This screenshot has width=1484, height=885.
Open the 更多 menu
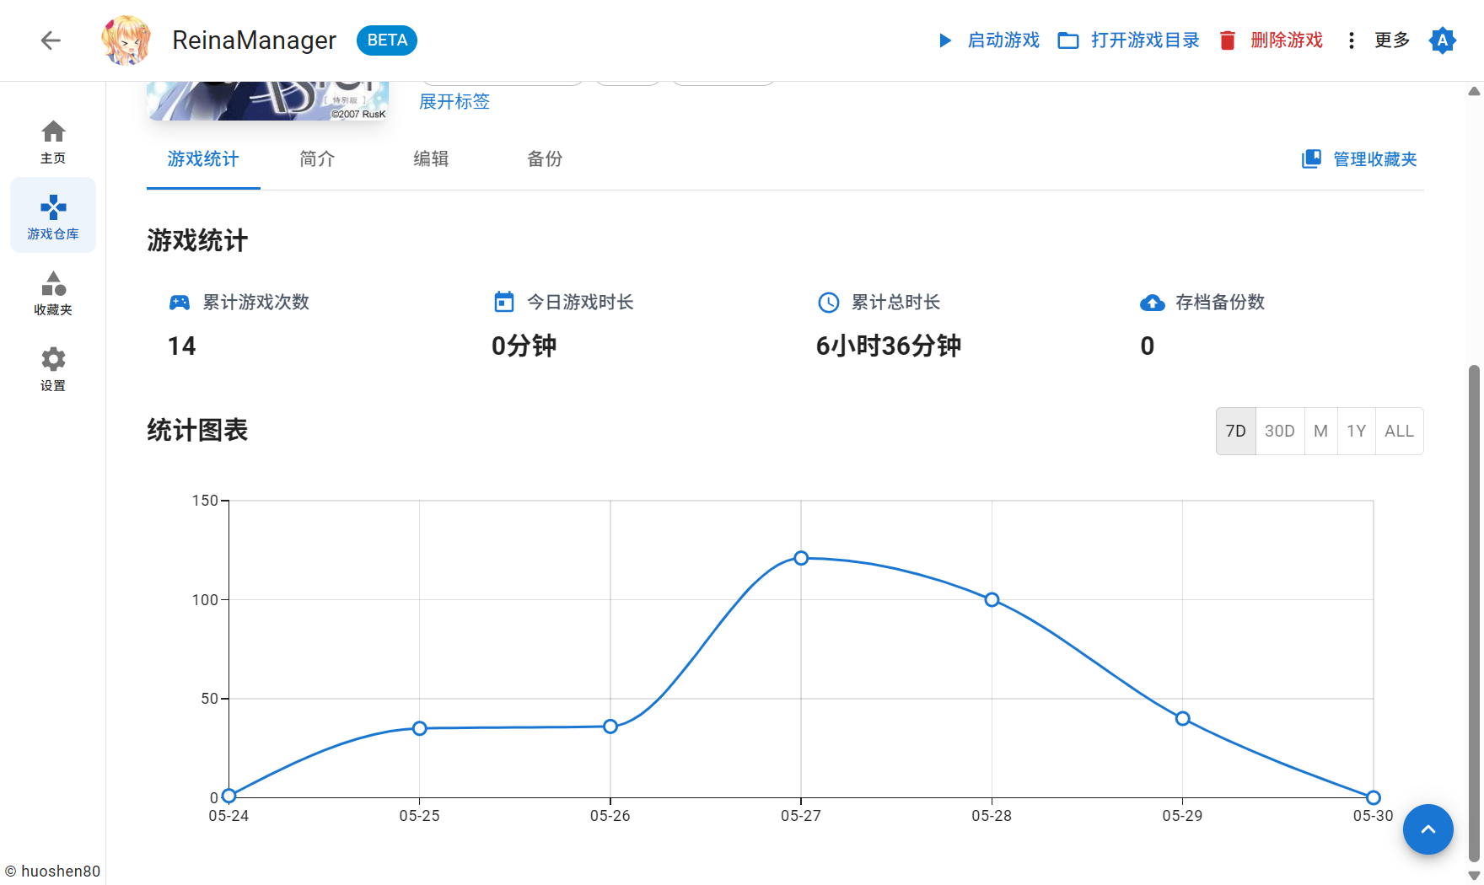pos(1378,40)
